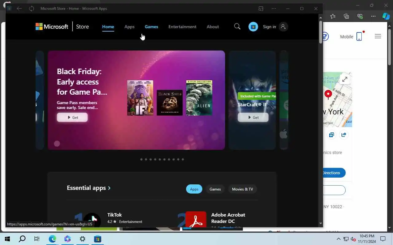Open Microsoft Store from the taskbar
Image resolution: width=393 pixels, height=245 pixels.
pos(97,239)
